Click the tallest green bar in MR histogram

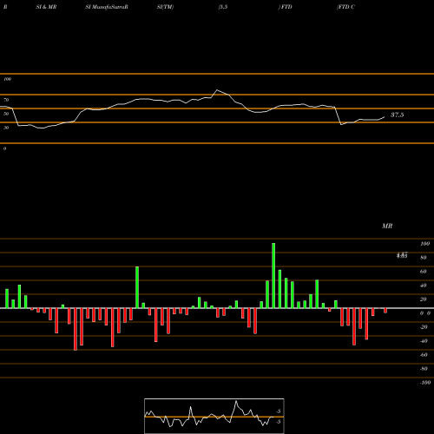point(273,276)
